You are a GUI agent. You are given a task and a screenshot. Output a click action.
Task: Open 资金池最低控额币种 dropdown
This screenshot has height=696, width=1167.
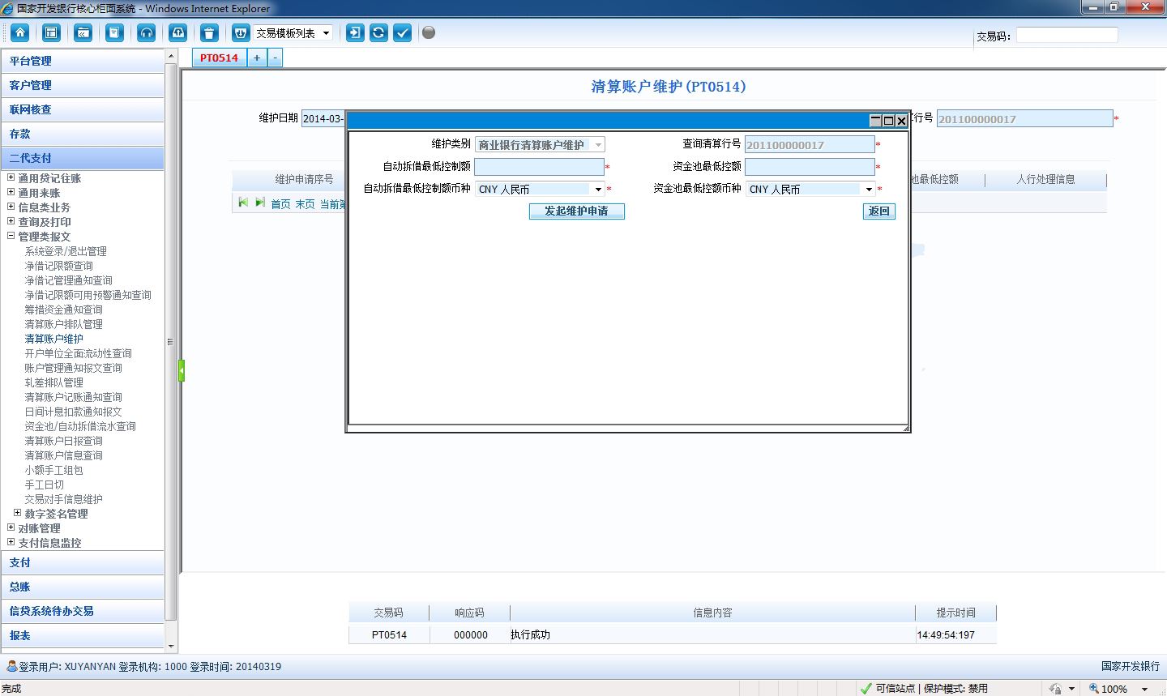[x=810, y=189]
